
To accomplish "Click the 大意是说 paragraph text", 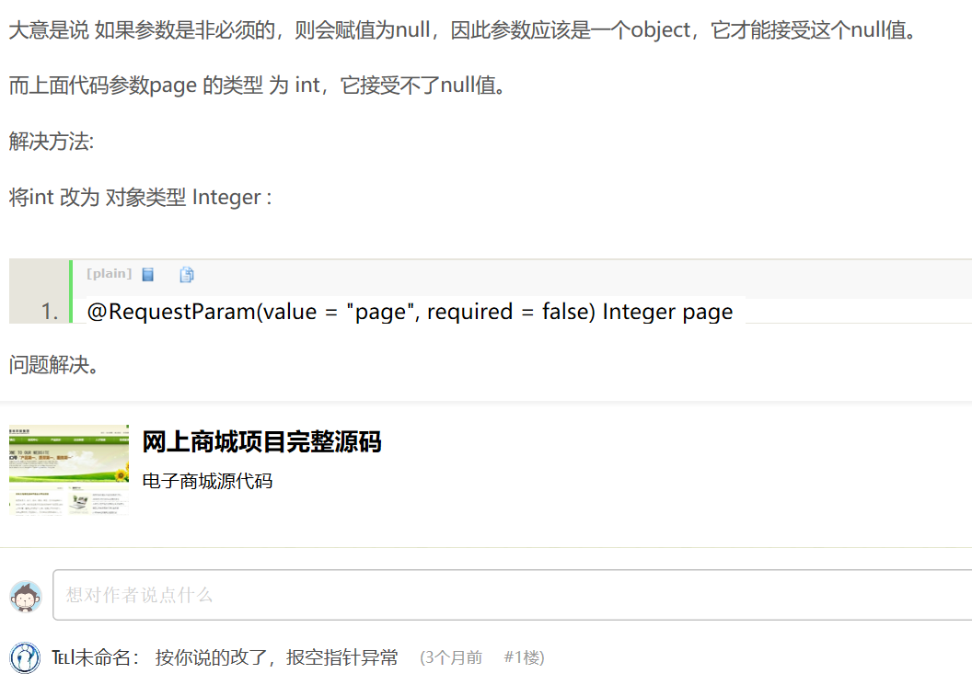I will pos(464,29).
